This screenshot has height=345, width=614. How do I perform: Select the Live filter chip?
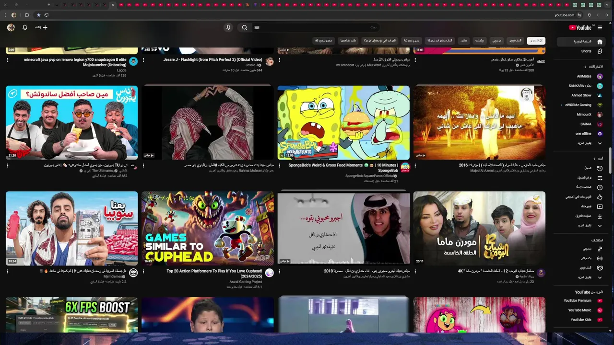click(464, 41)
